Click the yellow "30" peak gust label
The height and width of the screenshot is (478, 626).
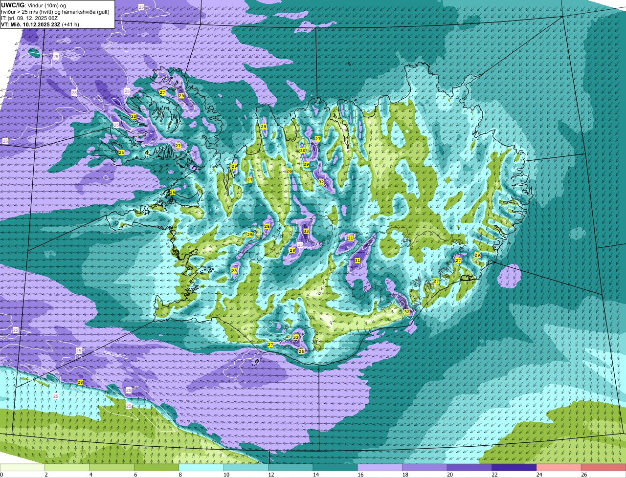click(x=303, y=150)
